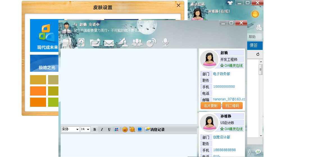This screenshot has height=157, width=309.
Task: Start voice chat with microphone icon
Action: pos(165,42)
